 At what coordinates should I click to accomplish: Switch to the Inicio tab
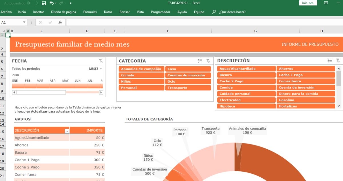click(22, 12)
